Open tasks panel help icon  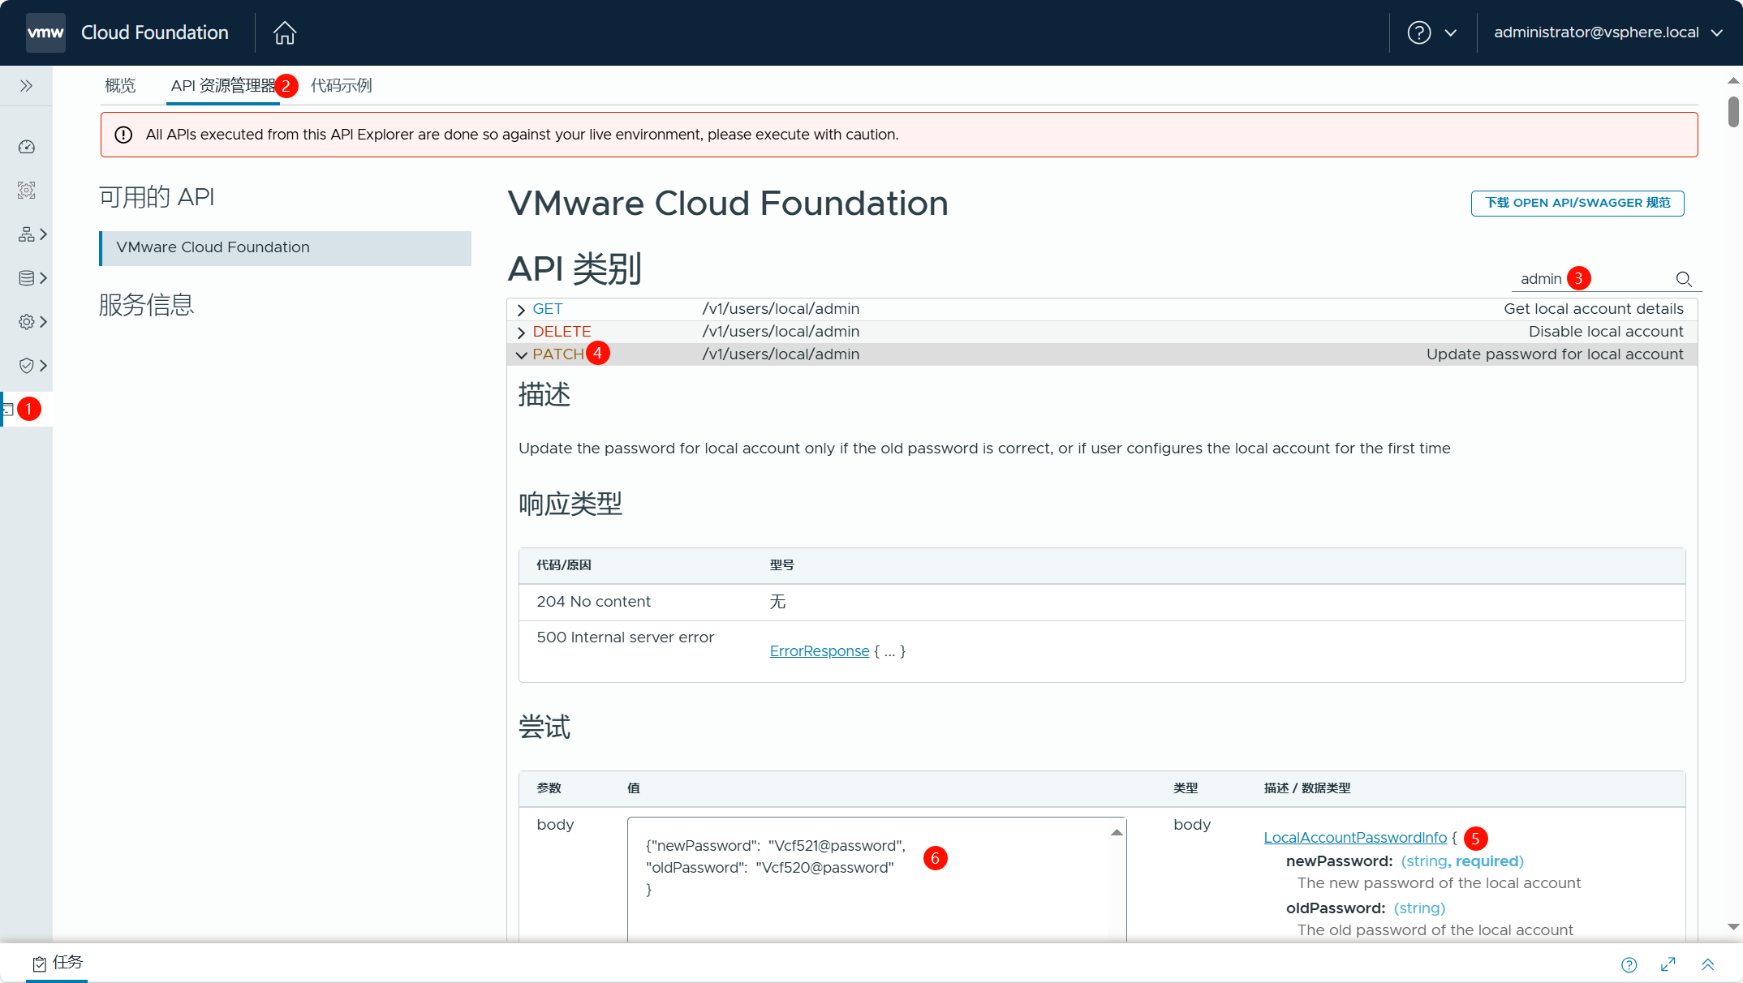[x=1629, y=964]
